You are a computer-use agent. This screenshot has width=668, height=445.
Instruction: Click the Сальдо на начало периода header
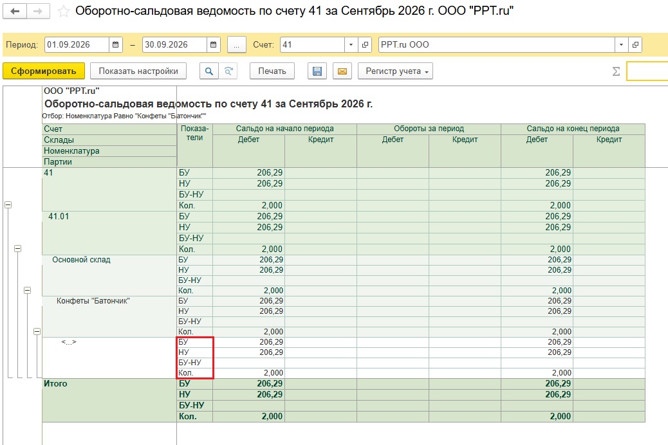284,129
